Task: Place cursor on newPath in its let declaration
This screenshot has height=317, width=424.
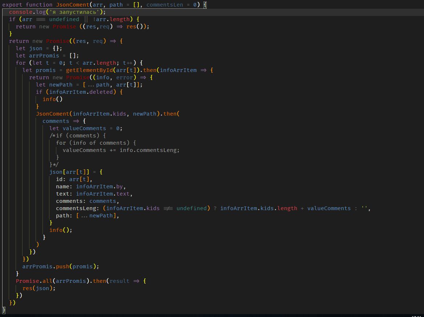Action: pos(61,85)
